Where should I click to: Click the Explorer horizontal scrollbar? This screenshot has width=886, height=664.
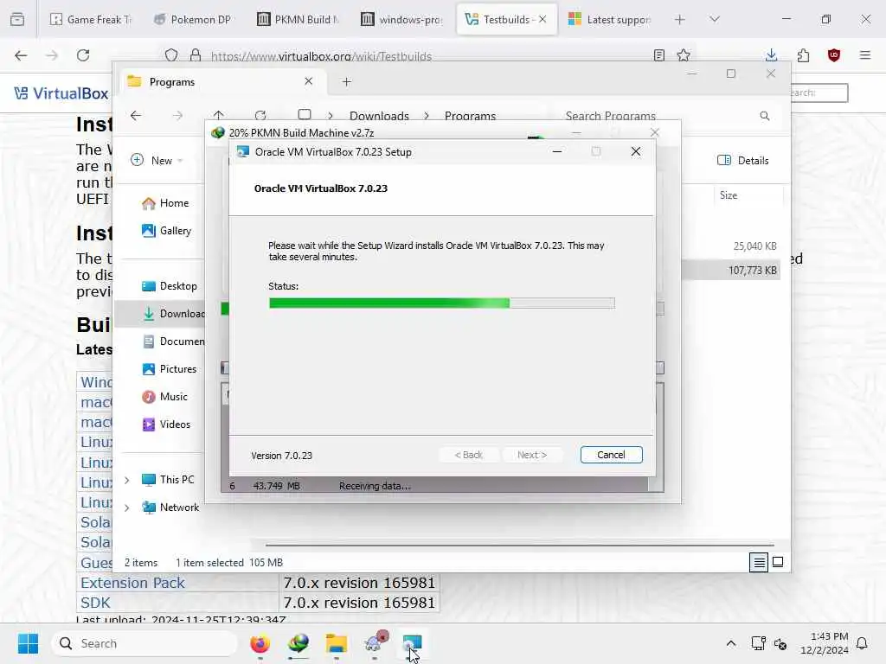click(x=520, y=546)
